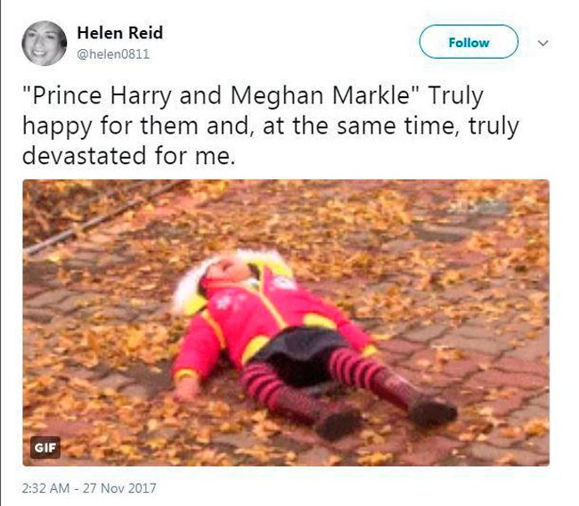Click the "happy for them and" tweet line
This screenshot has height=506, width=579.
click(137, 126)
